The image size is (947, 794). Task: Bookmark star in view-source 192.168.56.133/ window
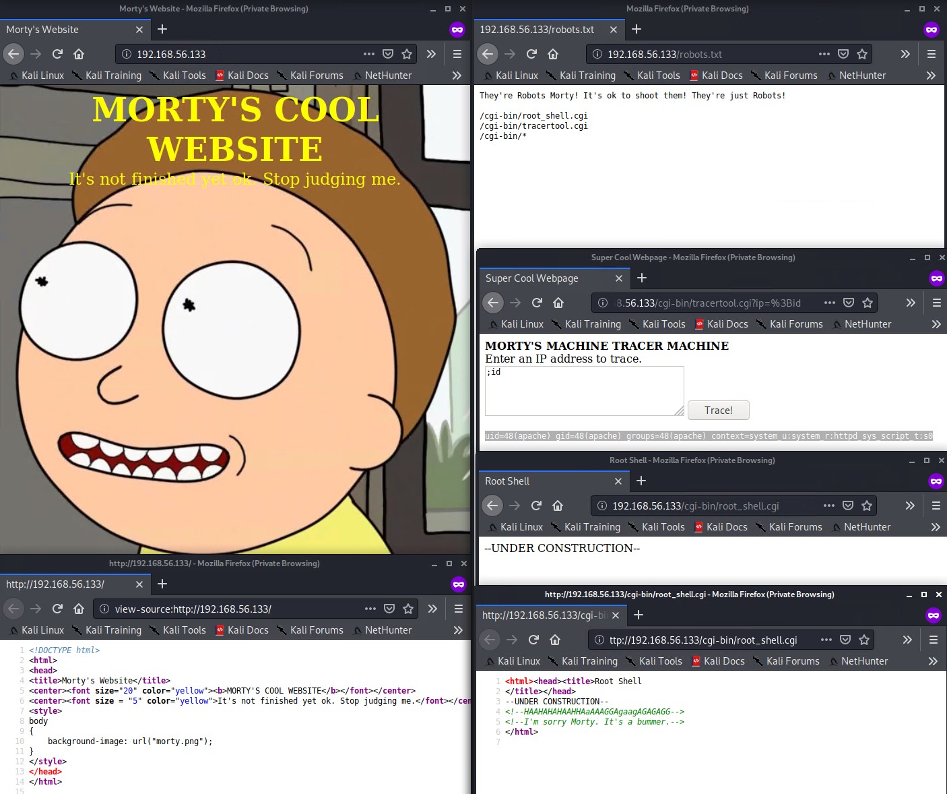(x=408, y=609)
